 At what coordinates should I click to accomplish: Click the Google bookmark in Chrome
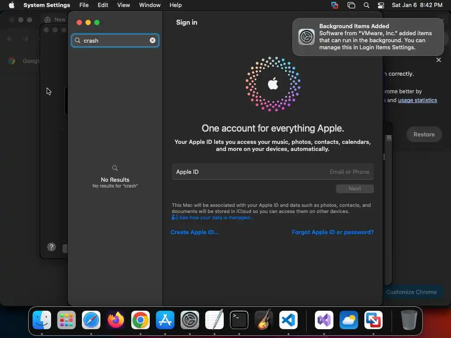(24, 61)
